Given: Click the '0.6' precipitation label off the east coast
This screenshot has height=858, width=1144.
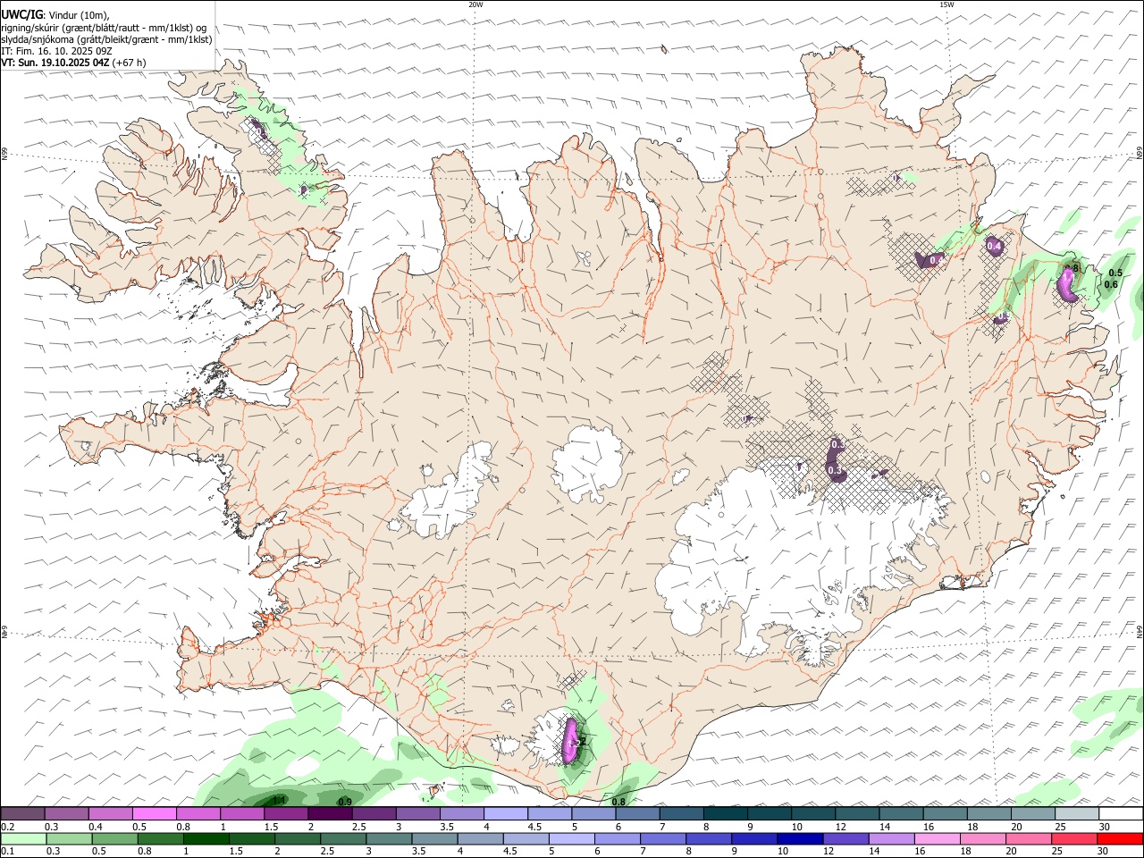Looking at the screenshot, I should tap(1111, 284).
